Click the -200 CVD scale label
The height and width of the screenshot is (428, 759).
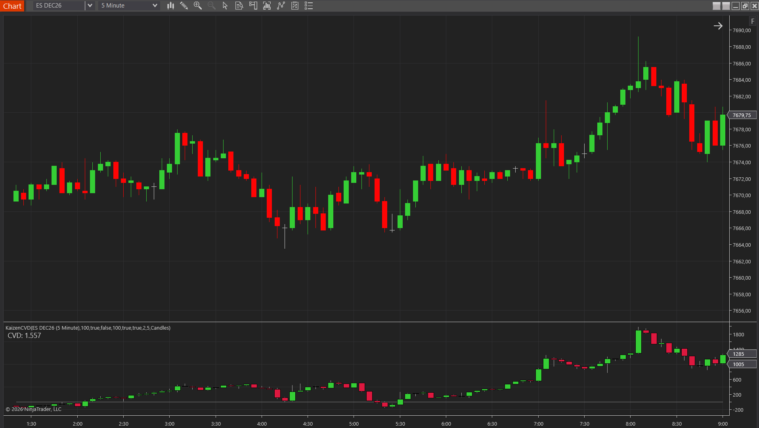pos(738,410)
